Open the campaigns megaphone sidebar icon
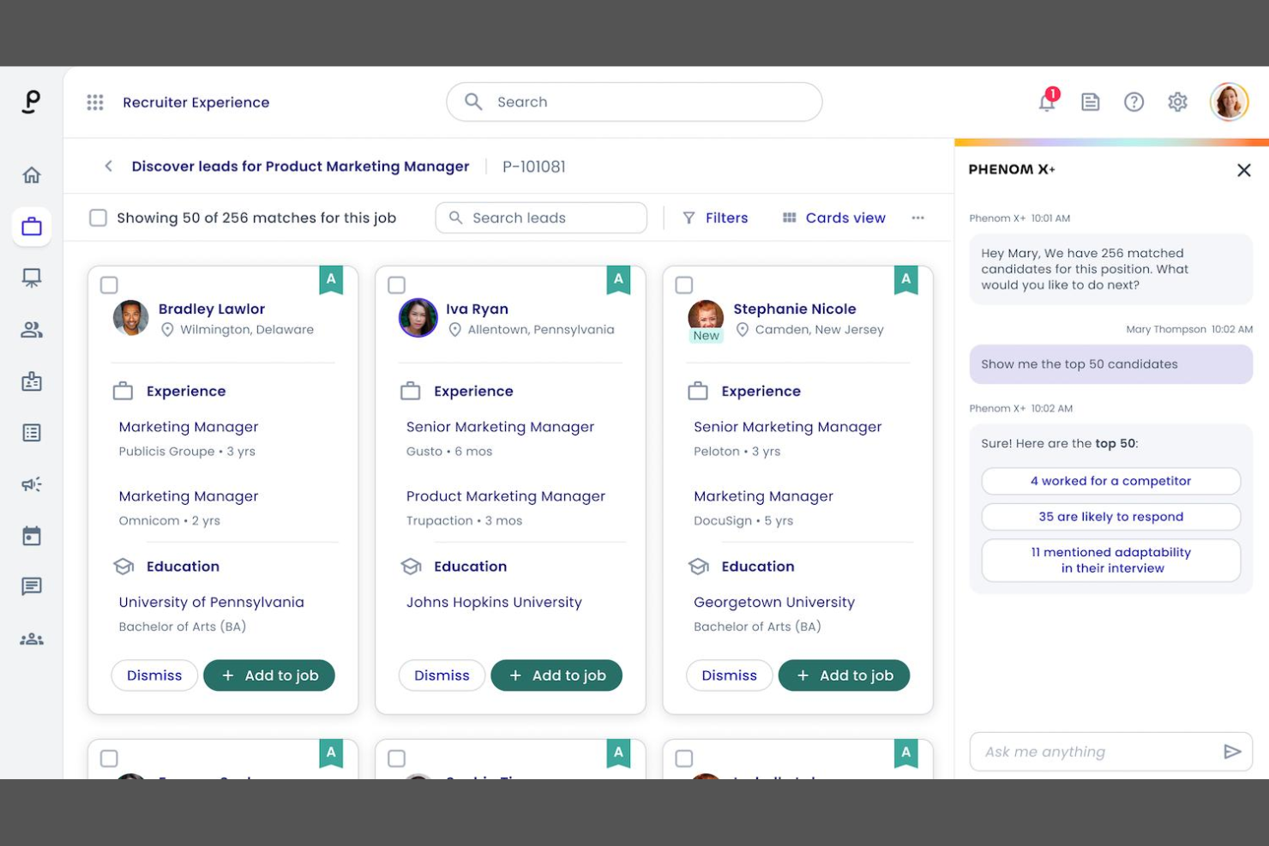This screenshot has height=846, width=1269. (x=32, y=484)
